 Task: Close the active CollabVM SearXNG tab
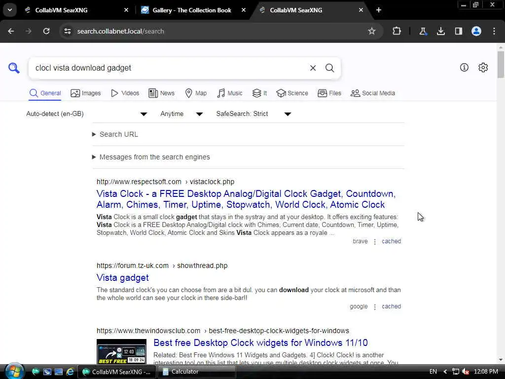(x=361, y=10)
